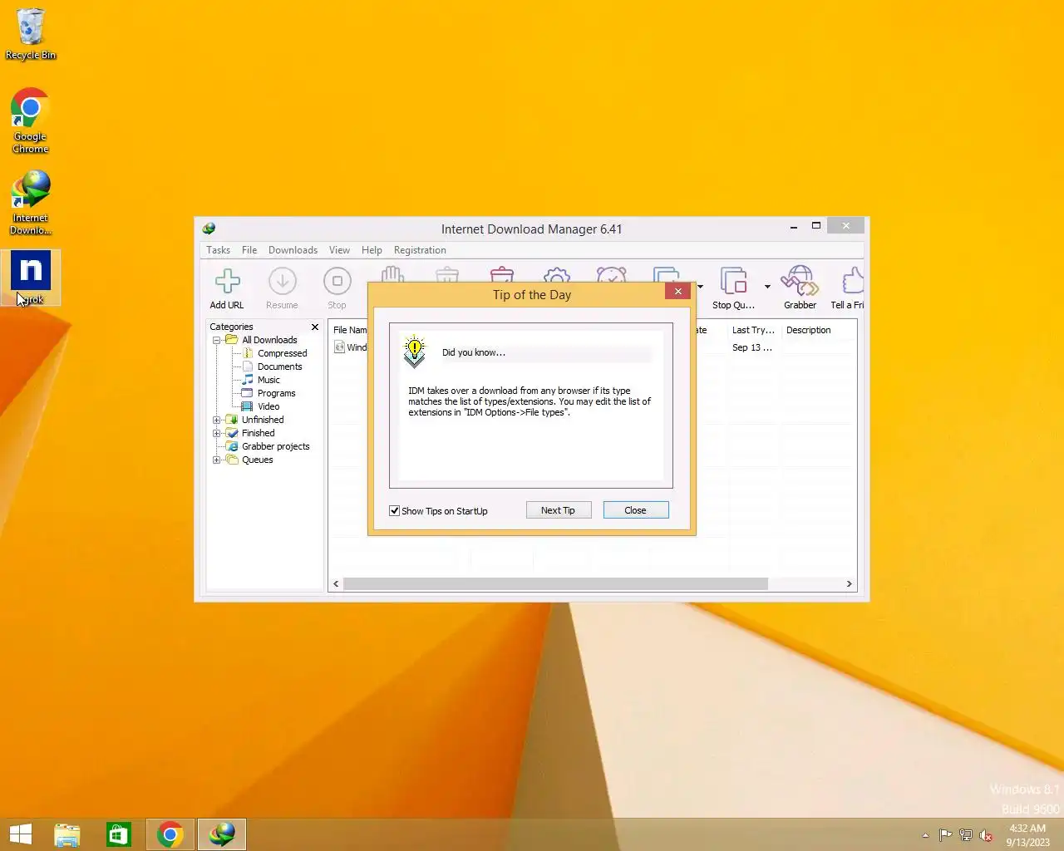Click the network tray icon
This screenshot has height=851, width=1064.
(966, 835)
